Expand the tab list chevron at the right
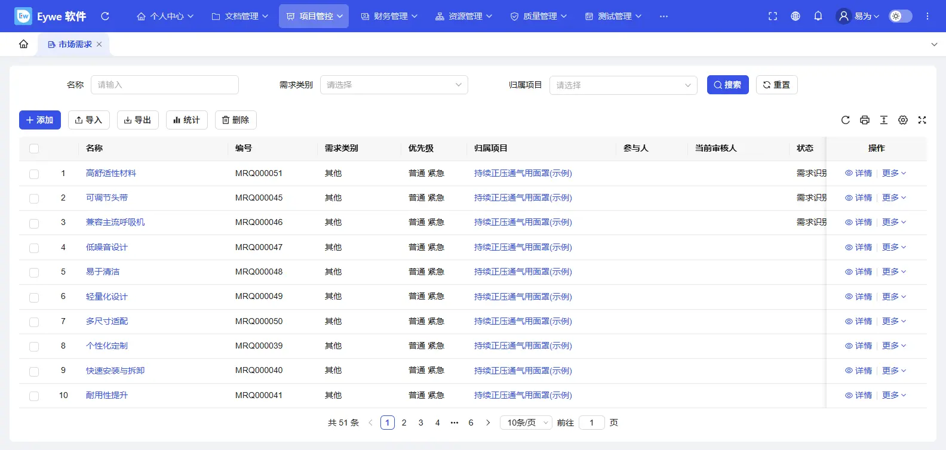This screenshot has width=946, height=450. 934,44
